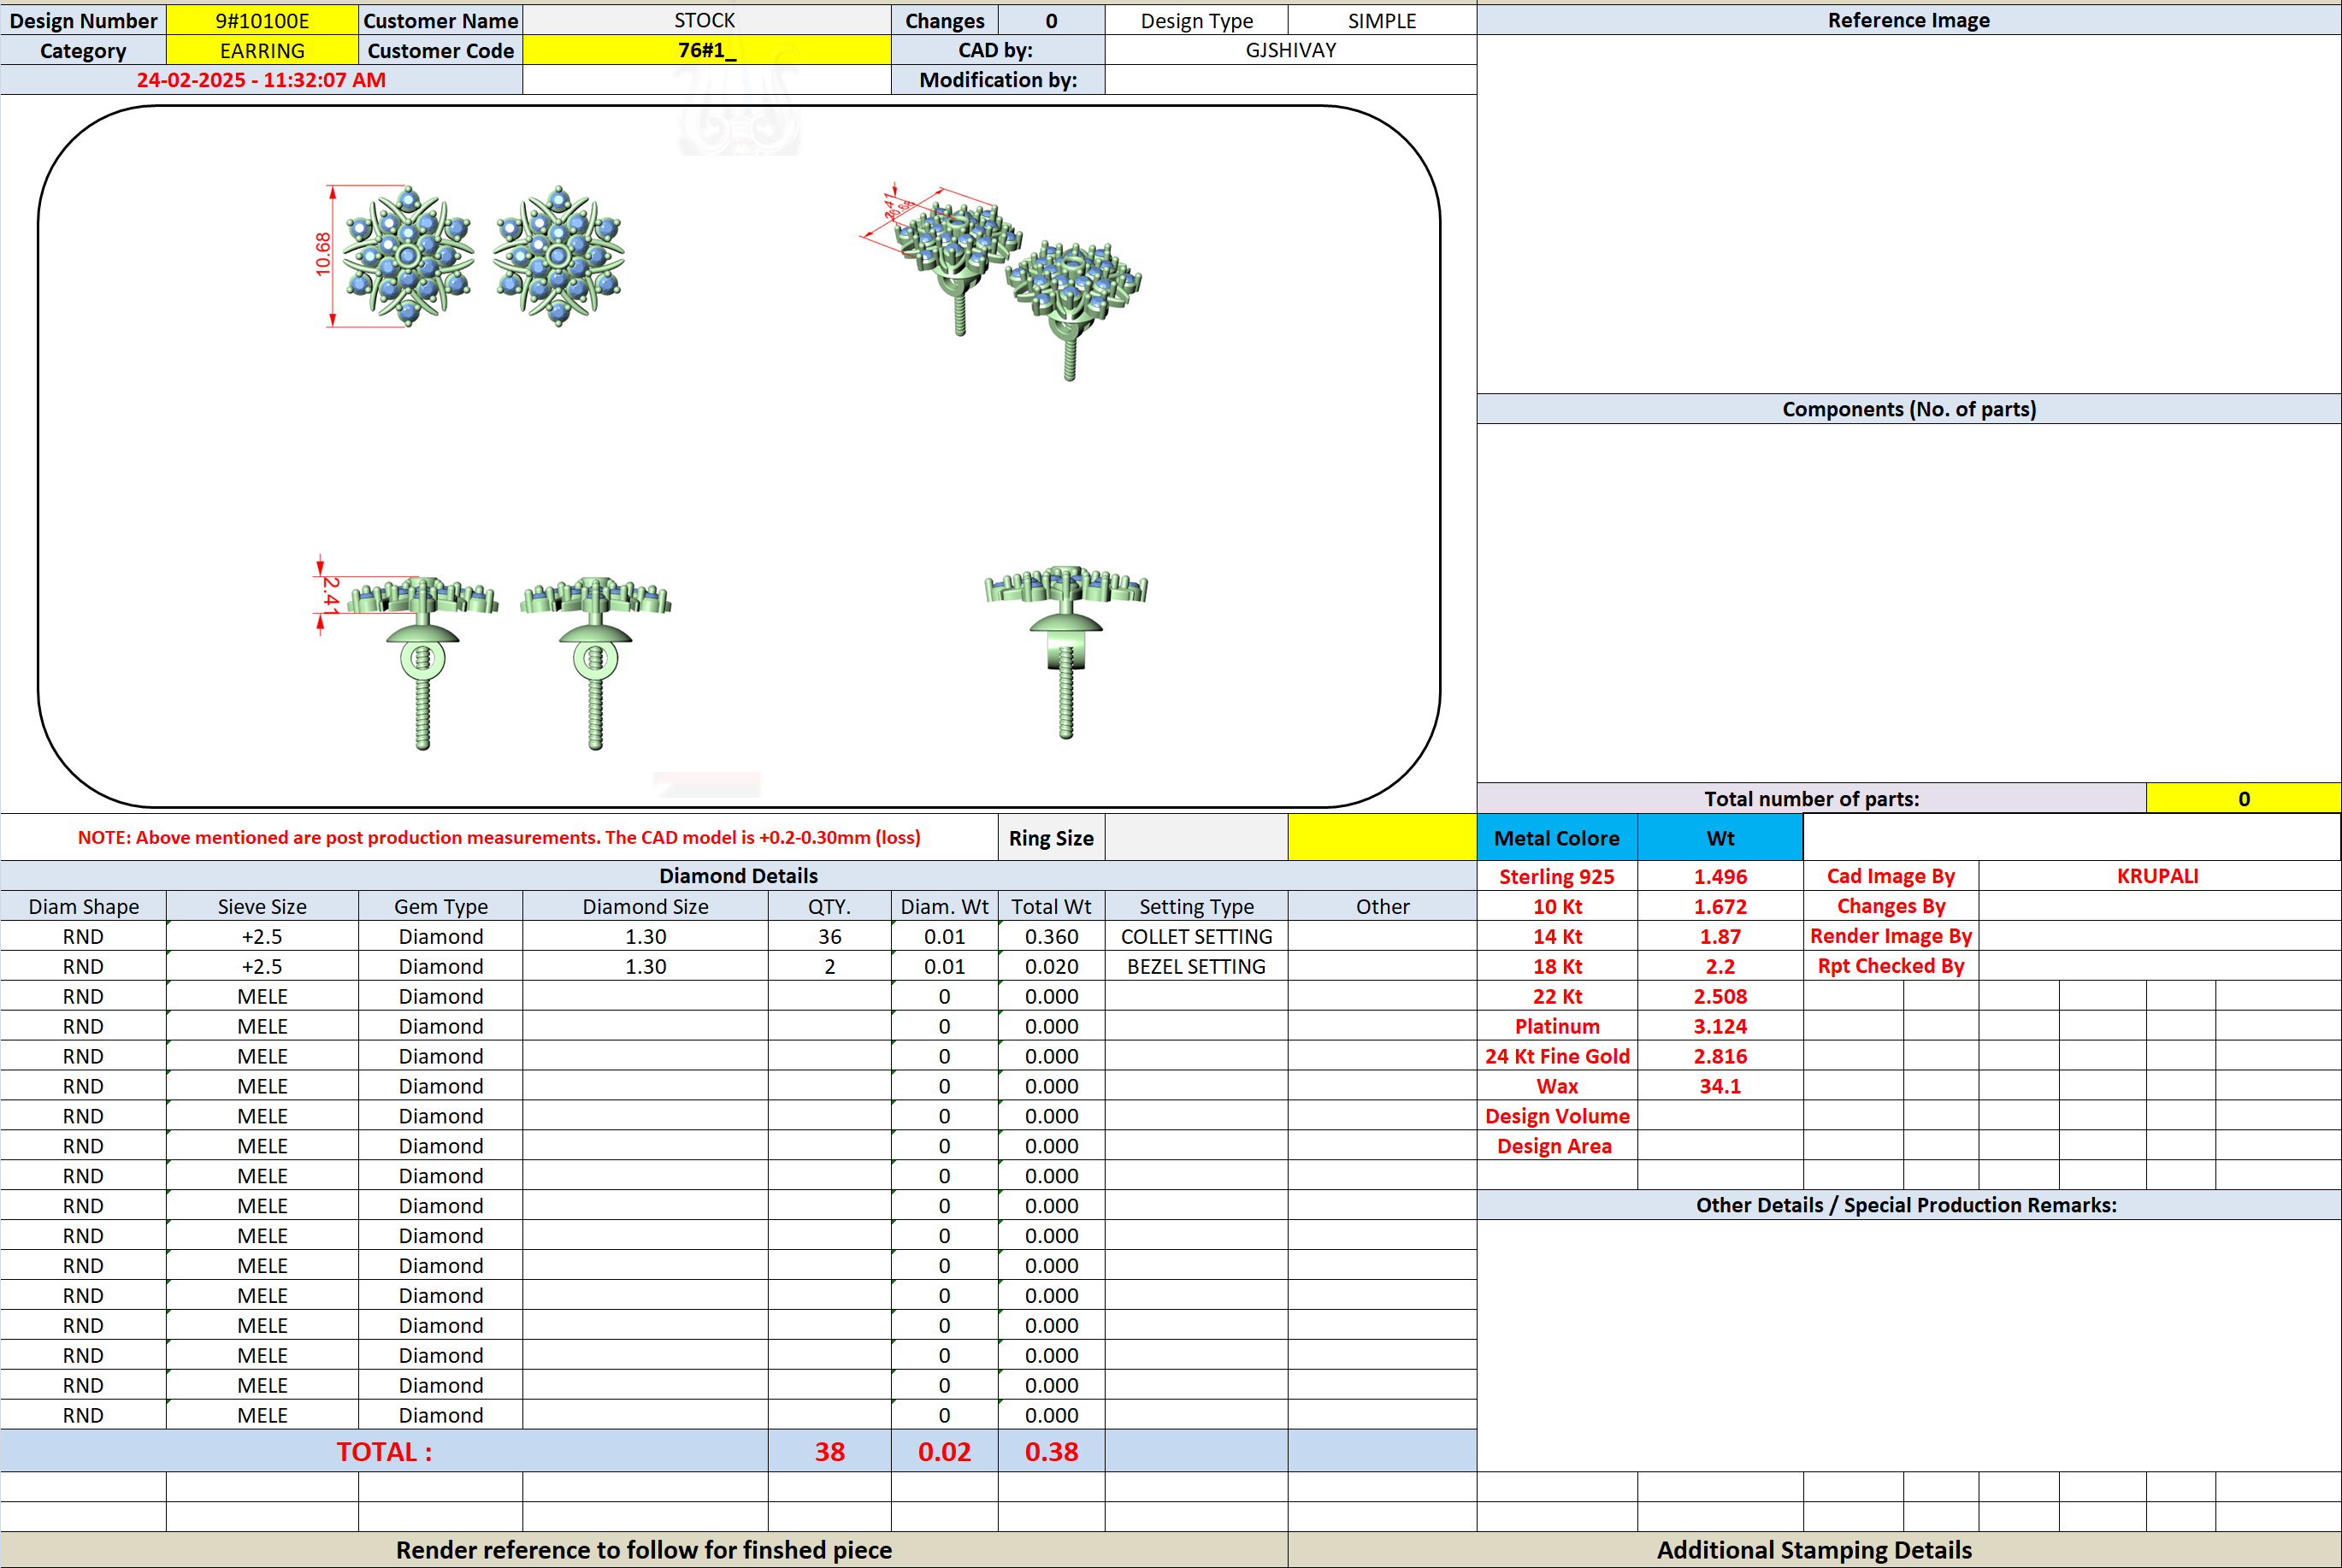Click the COLLET SETTING cell
The image size is (2342, 1568).
pos(1196,936)
